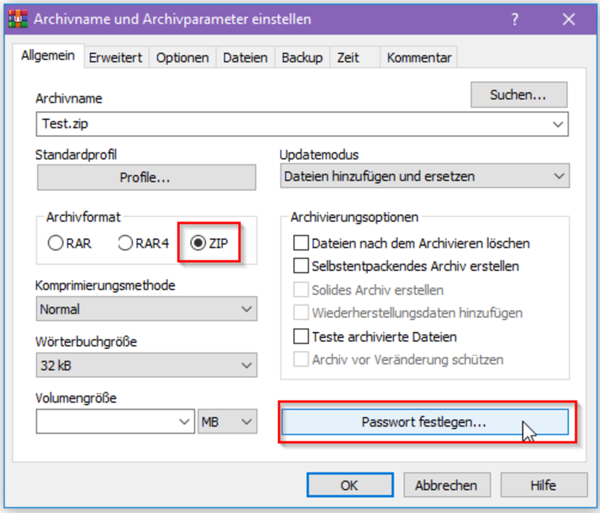The height and width of the screenshot is (513, 600).
Task: Switch to the Dateien tab
Action: tap(245, 57)
